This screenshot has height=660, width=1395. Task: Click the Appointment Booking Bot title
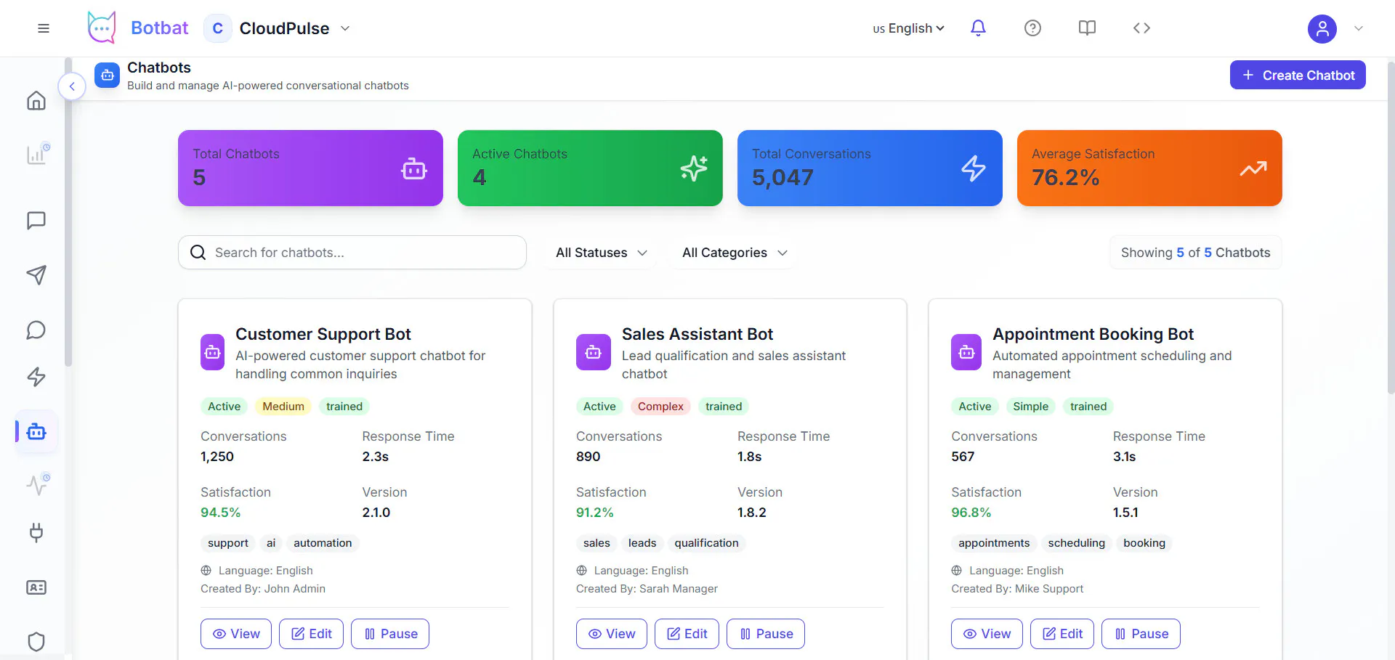point(1093,334)
